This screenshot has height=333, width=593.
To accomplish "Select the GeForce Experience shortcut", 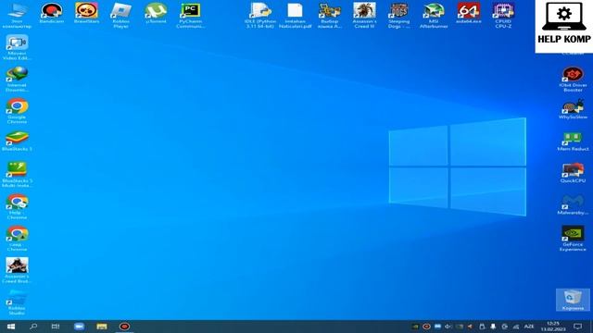I will click(573, 239).
